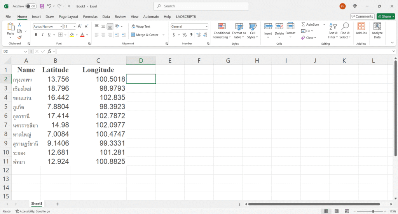Apply borders with the Borders icon
Screen dimensions: 398x214
(60, 35)
